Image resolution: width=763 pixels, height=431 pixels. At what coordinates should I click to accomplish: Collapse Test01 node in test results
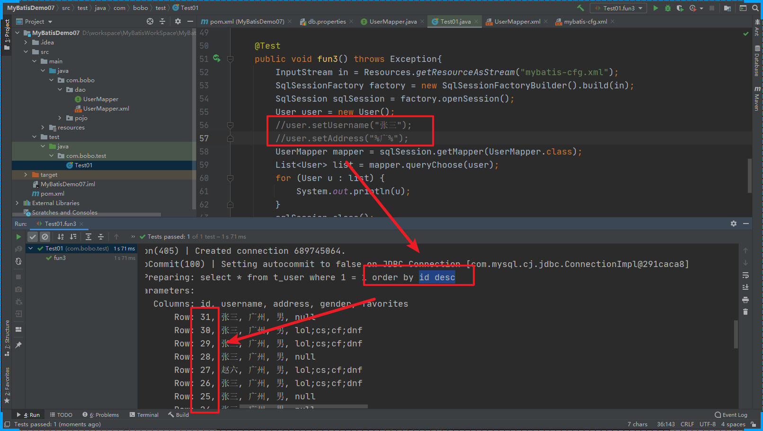tap(31, 249)
